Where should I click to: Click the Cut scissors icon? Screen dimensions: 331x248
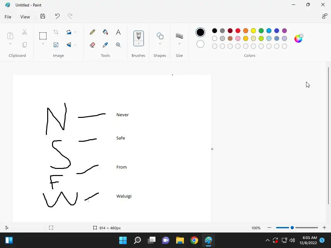click(x=25, y=32)
